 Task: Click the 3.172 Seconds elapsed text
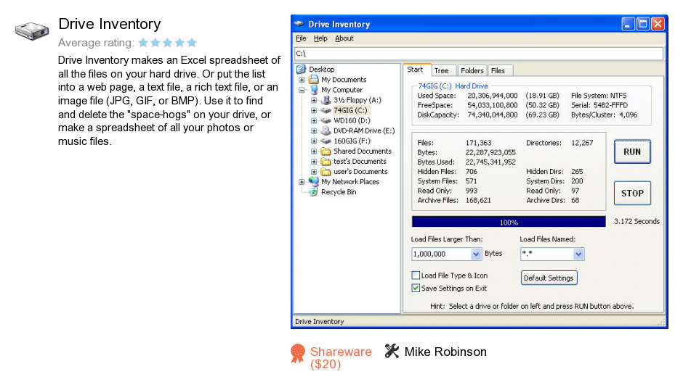636,221
